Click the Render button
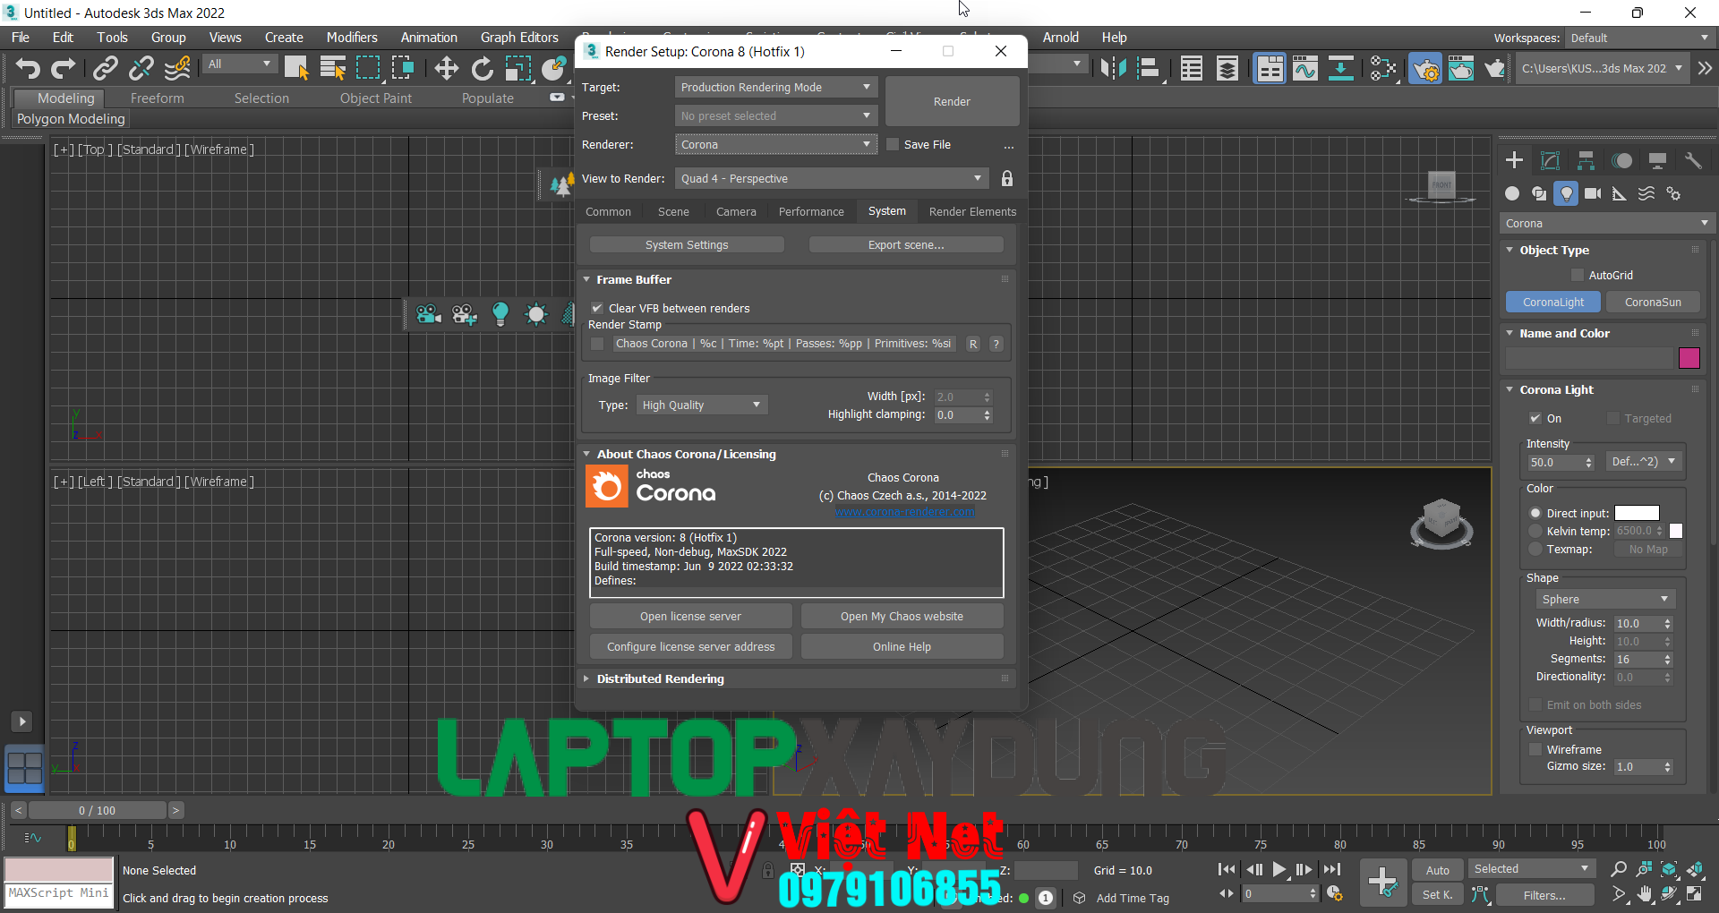 tap(952, 101)
